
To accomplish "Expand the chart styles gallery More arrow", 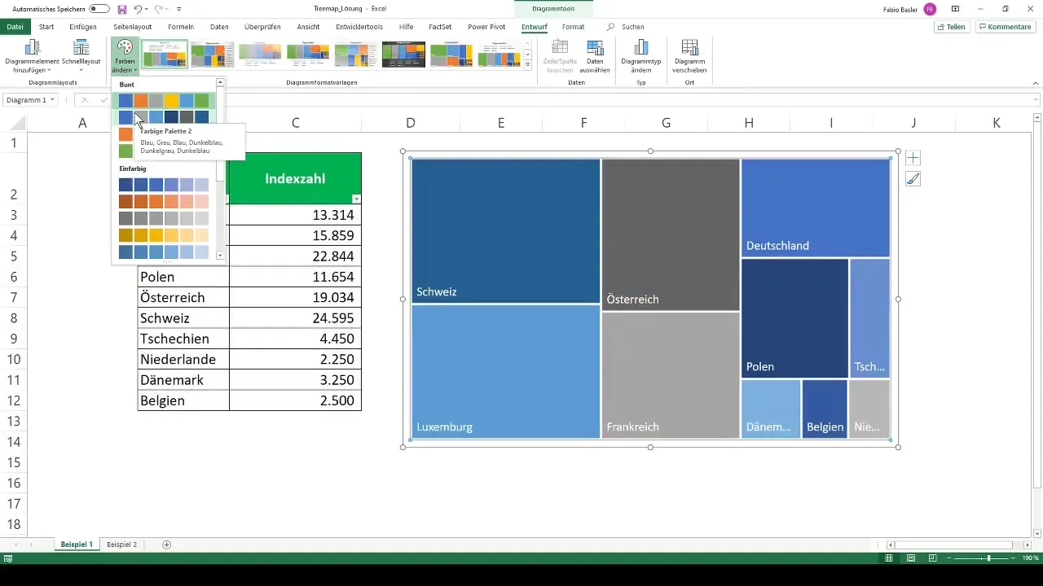I will tap(528, 64).
